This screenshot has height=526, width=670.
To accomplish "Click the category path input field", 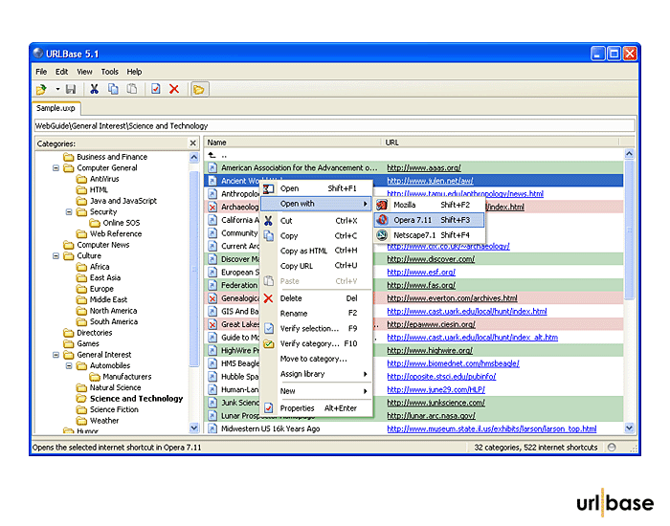I will [x=335, y=126].
